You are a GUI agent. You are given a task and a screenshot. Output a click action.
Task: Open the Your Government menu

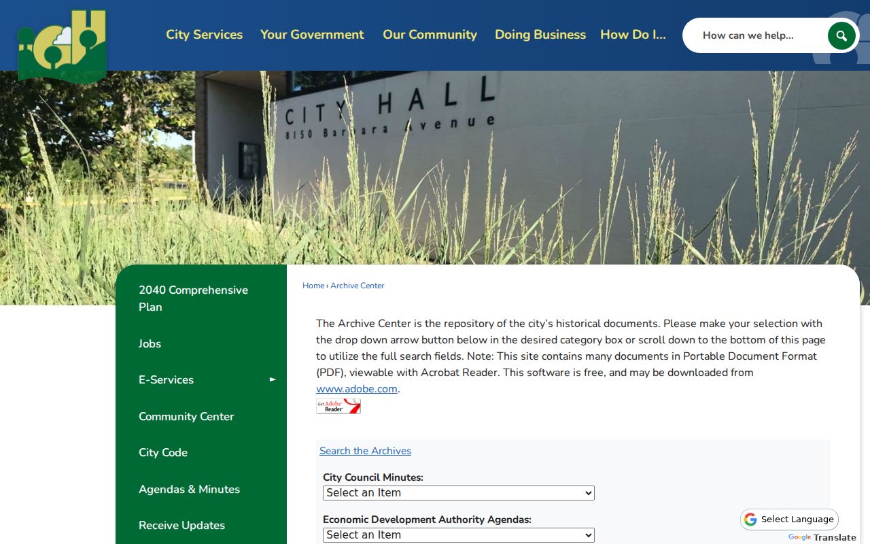312,35
